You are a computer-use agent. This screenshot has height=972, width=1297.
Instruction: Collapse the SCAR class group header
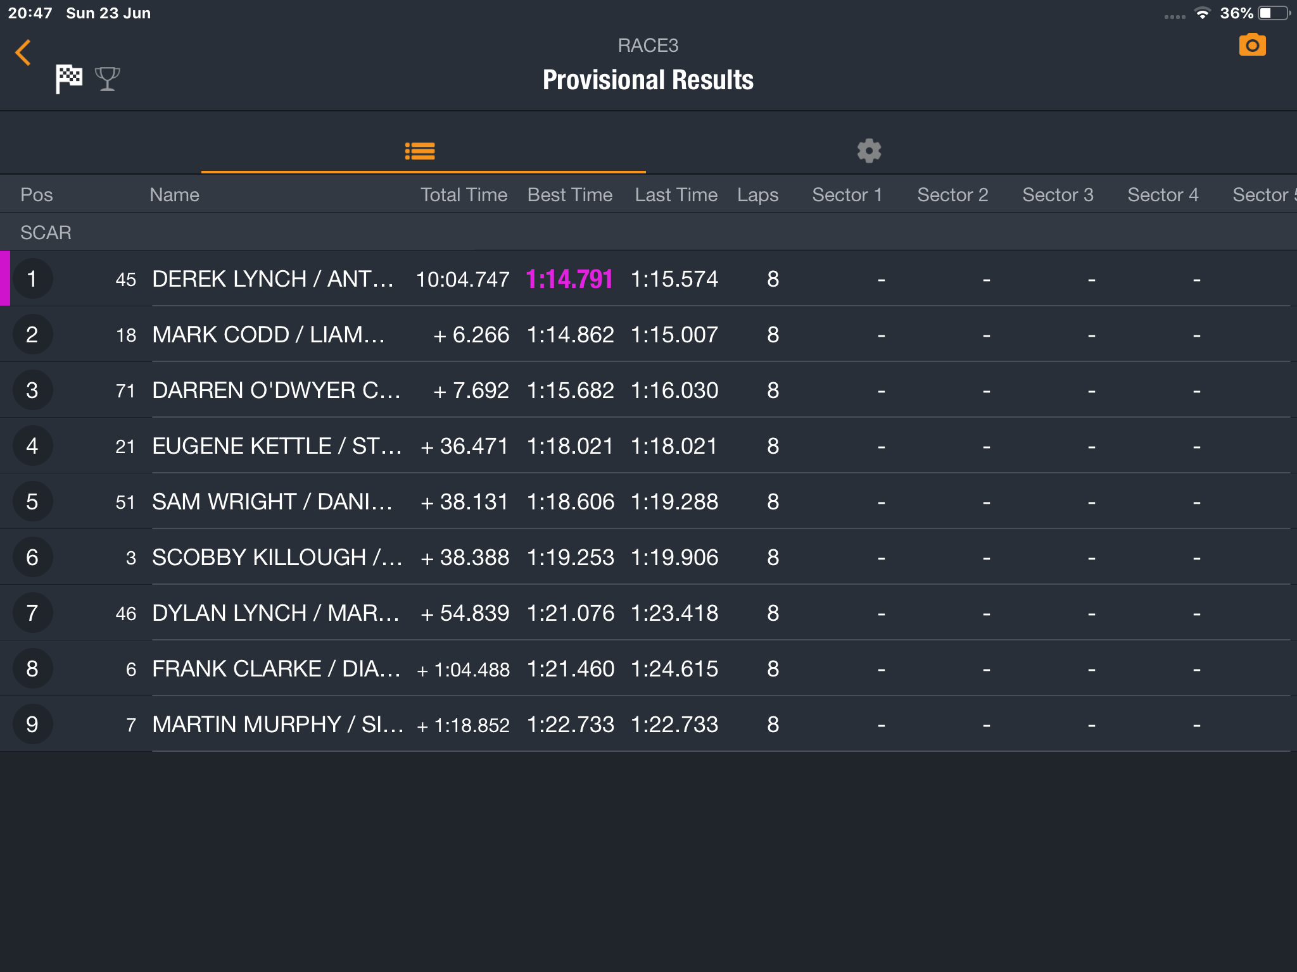[x=648, y=232]
